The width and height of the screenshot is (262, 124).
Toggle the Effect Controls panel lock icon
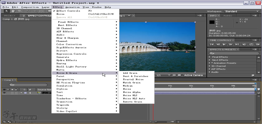pos(24,15)
